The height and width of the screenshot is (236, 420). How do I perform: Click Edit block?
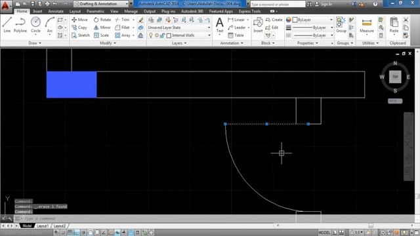272,28
